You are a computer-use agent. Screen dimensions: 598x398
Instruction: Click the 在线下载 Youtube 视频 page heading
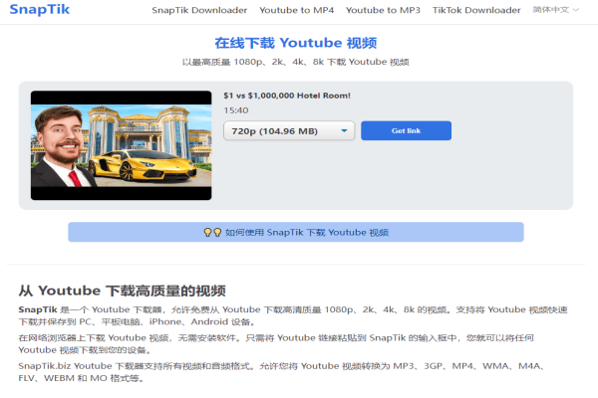295,43
